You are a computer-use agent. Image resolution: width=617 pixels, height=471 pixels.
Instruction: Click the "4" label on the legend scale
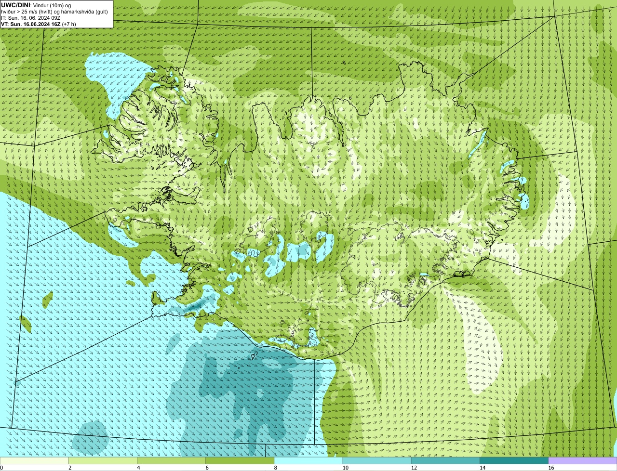[138, 468]
